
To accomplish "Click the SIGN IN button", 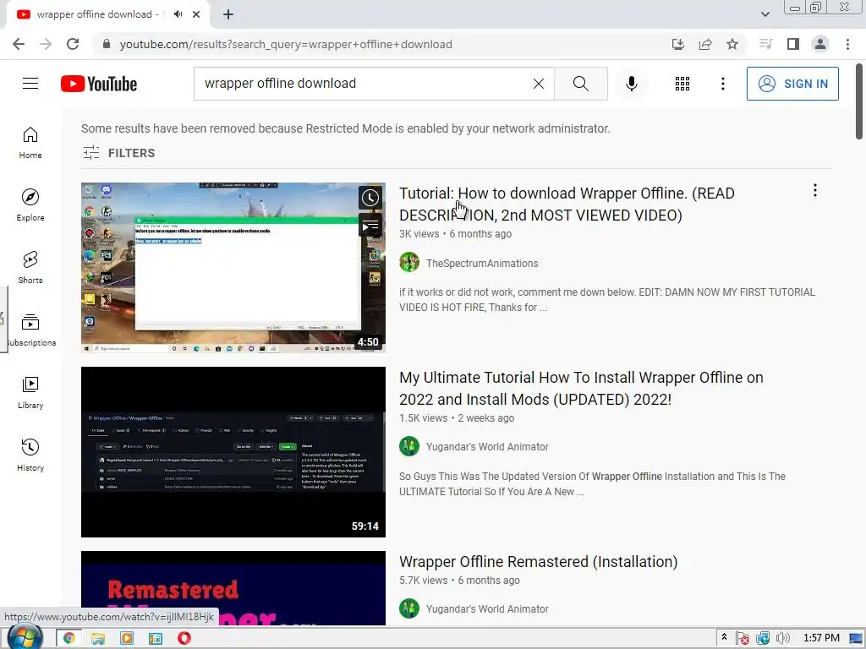I will [792, 84].
